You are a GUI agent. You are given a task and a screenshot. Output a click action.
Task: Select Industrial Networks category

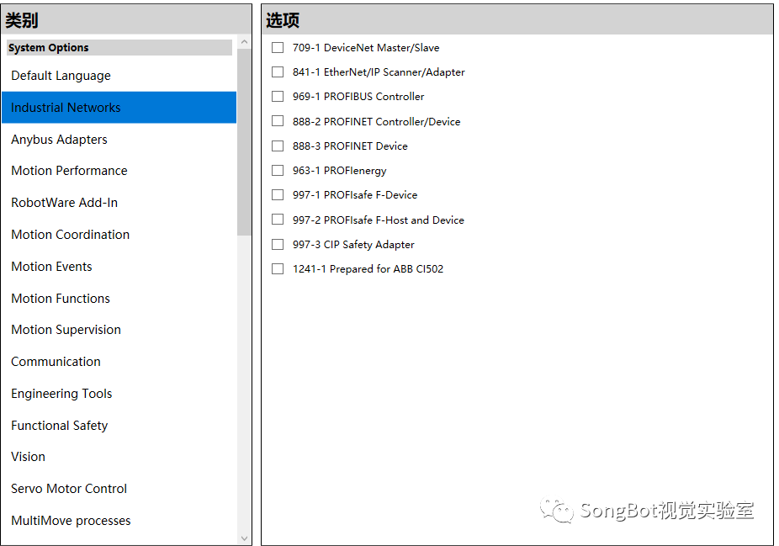tap(119, 108)
